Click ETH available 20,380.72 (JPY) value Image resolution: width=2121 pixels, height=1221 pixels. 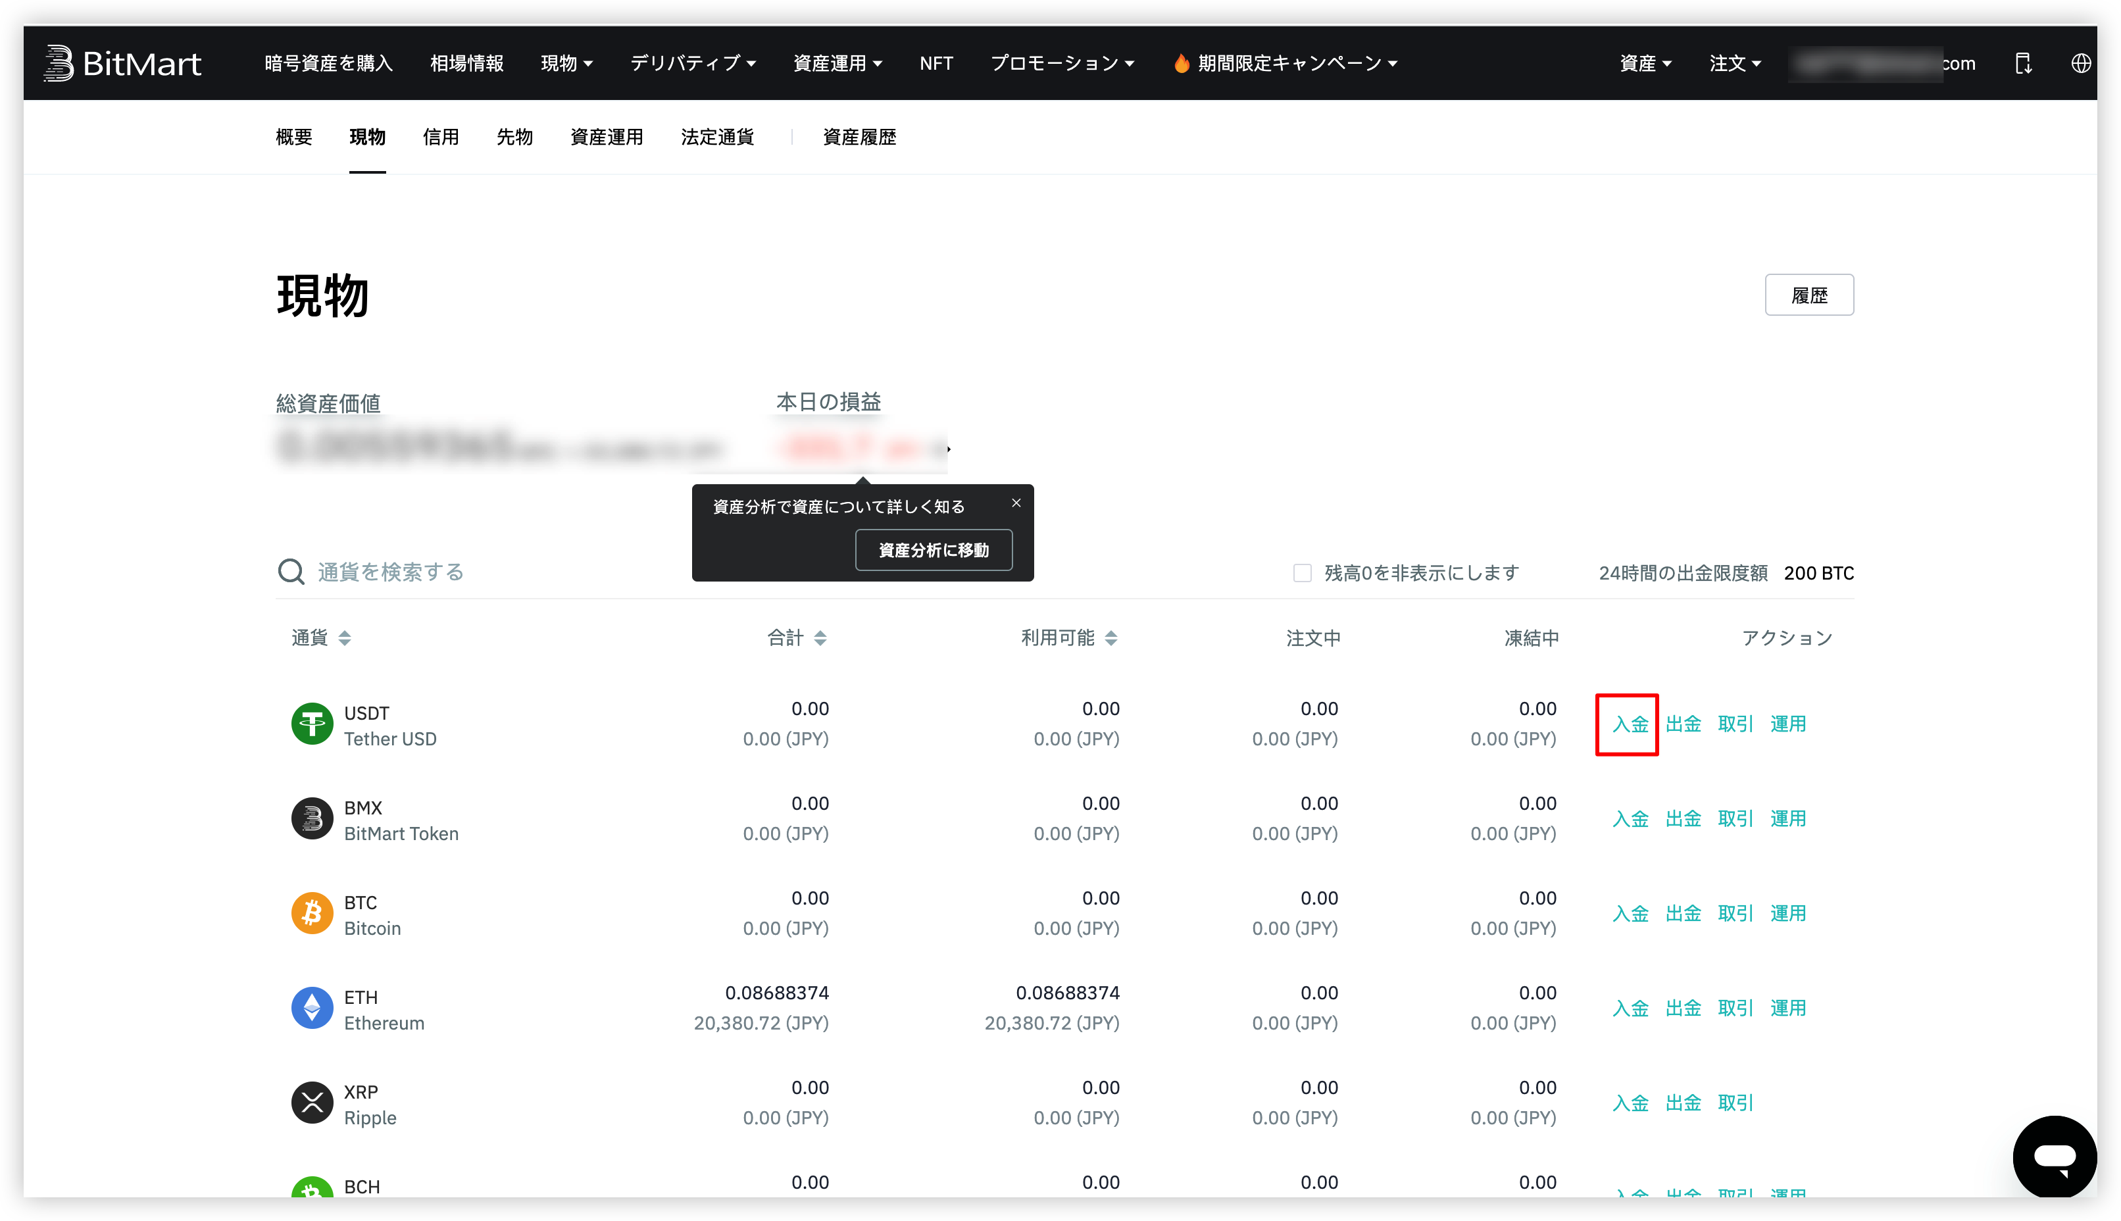click(x=1052, y=1023)
